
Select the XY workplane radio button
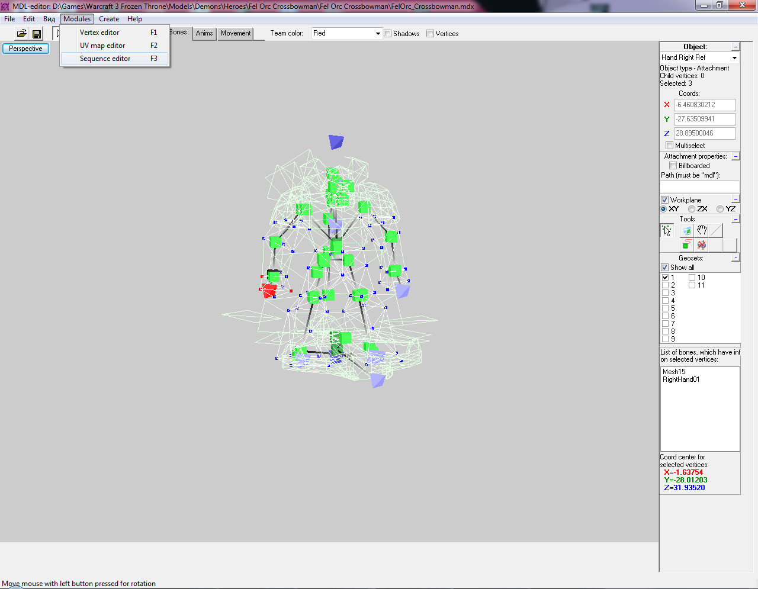(663, 209)
